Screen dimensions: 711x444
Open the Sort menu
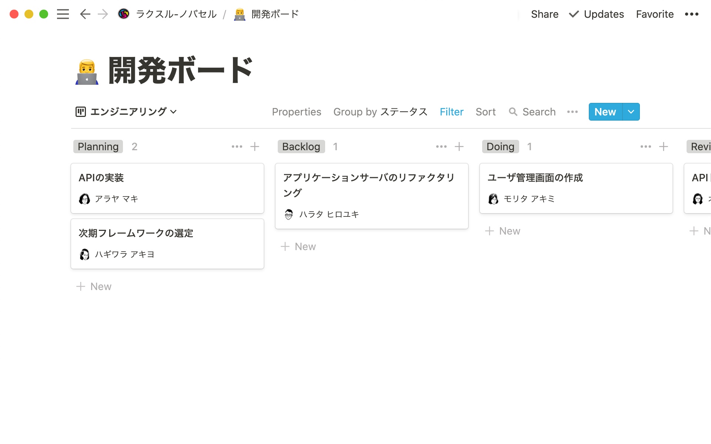coord(485,112)
